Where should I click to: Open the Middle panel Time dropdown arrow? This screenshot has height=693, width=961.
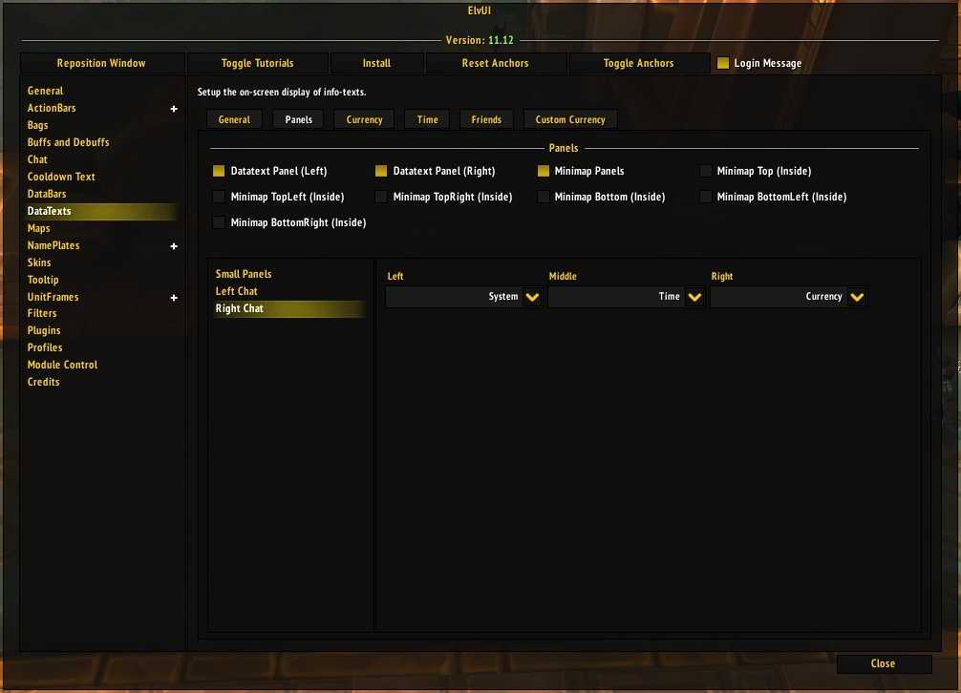point(694,297)
